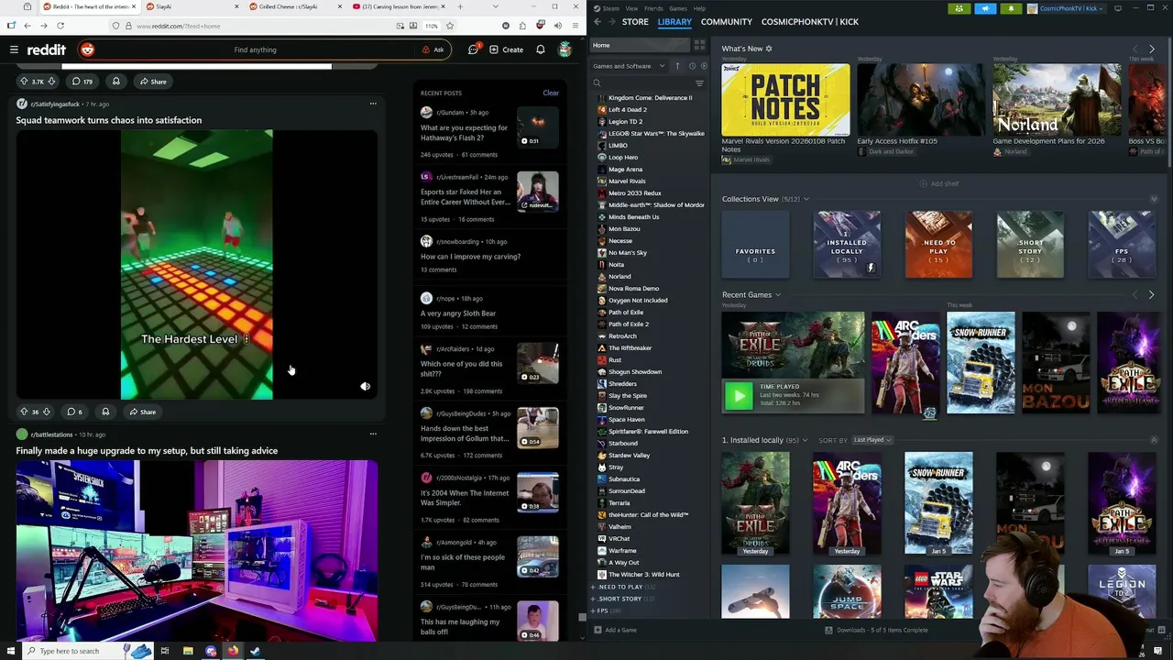The width and height of the screenshot is (1173, 660).
Task: Open options menu for battlestations post
Action: pos(373,434)
